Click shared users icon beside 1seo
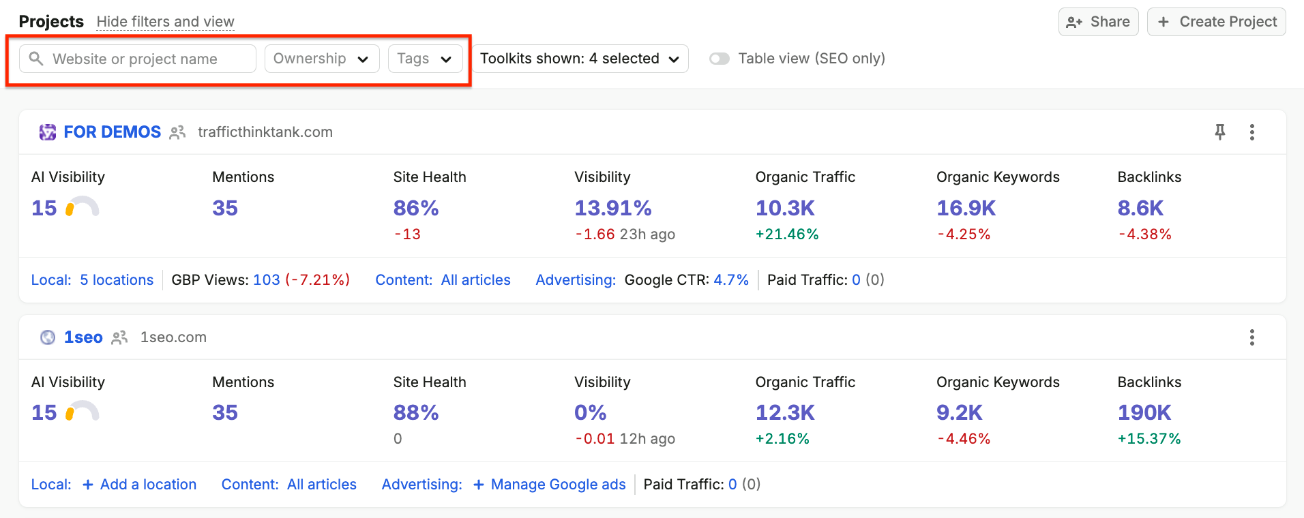The width and height of the screenshot is (1304, 518). (x=119, y=337)
